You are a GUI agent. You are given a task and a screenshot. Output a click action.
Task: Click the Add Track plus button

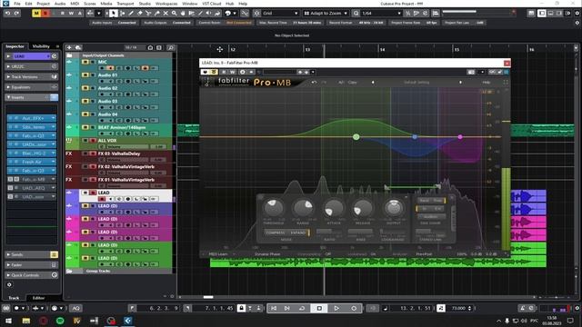point(69,47)
